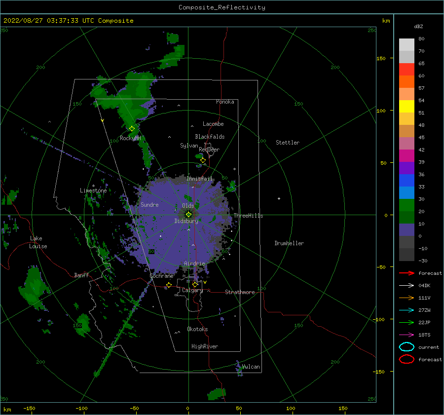Click the Sundre town label

(149, 204)
